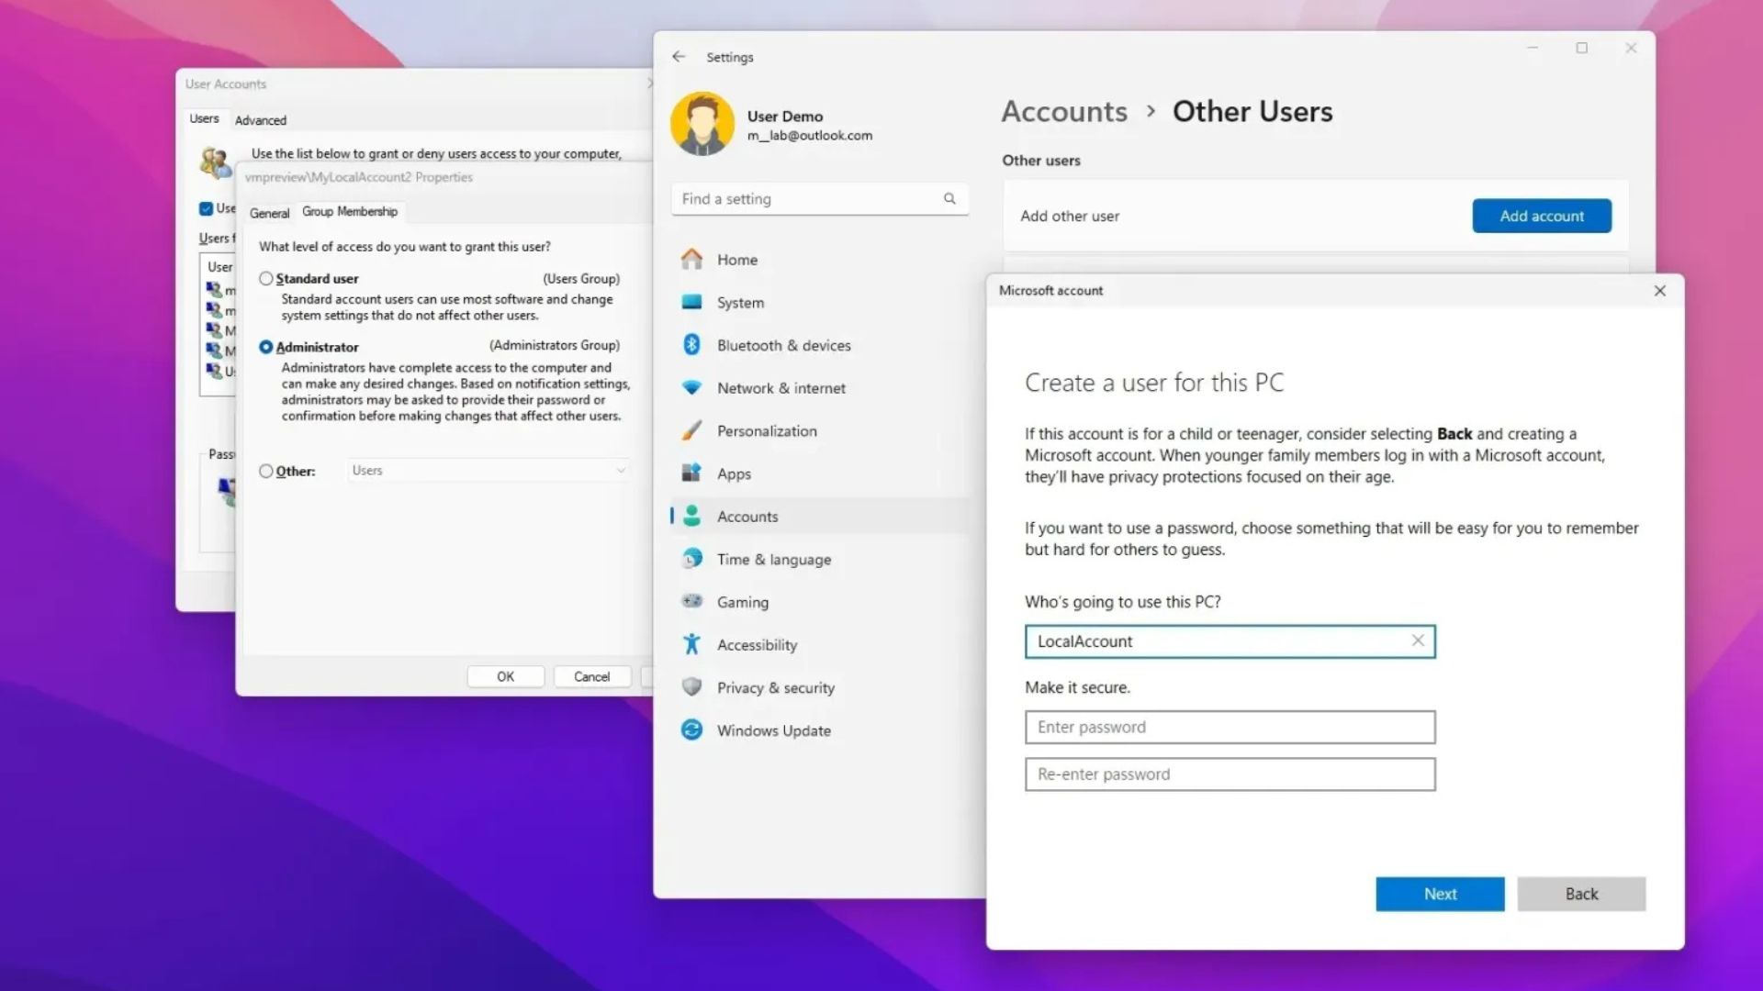Switch to the Advanced tab
The width and height of the screenshot is (1763, 991).
(x=260, y=119)
